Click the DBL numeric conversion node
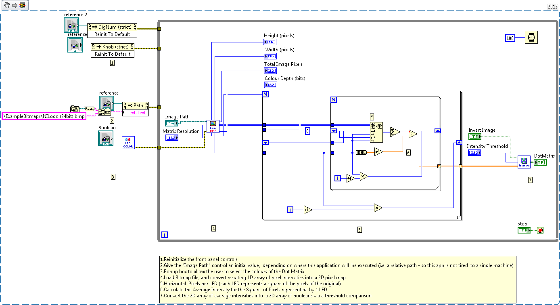560x305 pixels. click(x=361, y=153)
